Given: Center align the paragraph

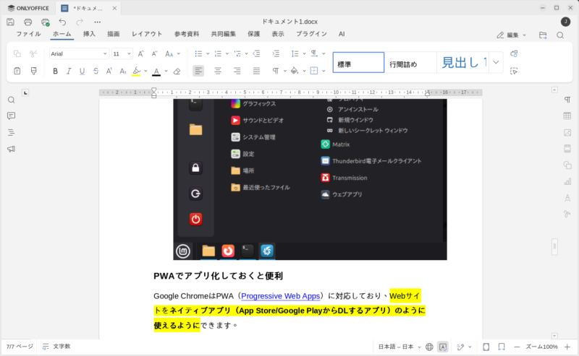Looking at the screenshot, I should point(218,71).
